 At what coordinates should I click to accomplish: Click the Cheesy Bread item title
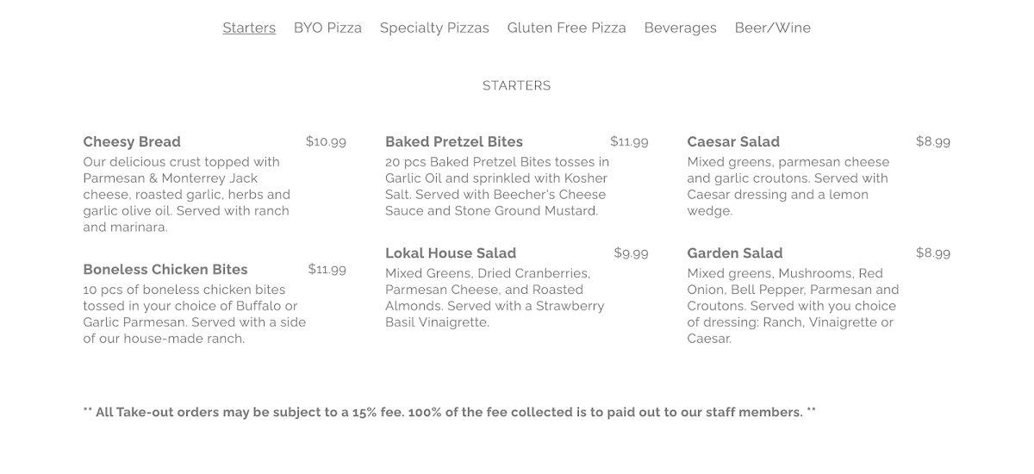tap(132, 141)
